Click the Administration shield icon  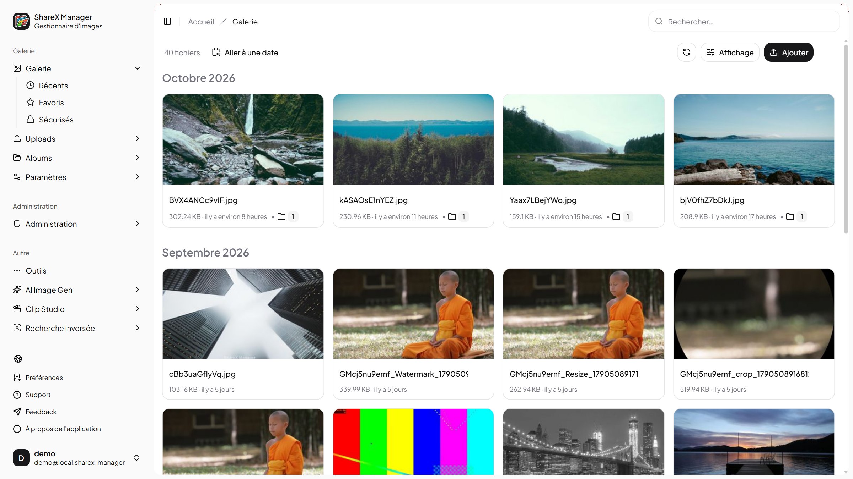[x=17, y=224]
